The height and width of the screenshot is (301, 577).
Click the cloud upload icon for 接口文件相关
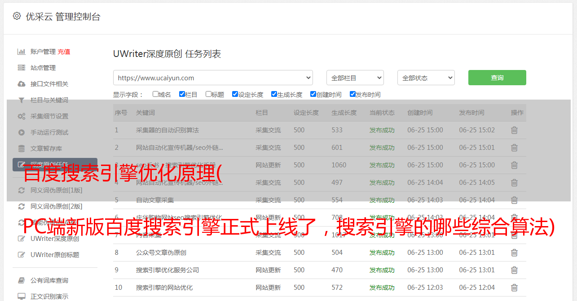pos(21,84)
